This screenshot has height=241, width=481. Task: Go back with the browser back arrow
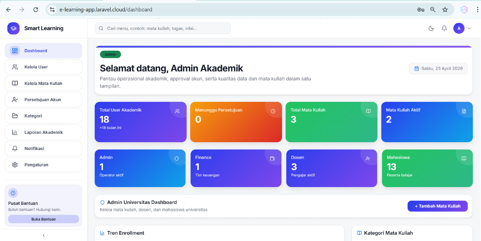pyautogui.click(x=8, y=10)
